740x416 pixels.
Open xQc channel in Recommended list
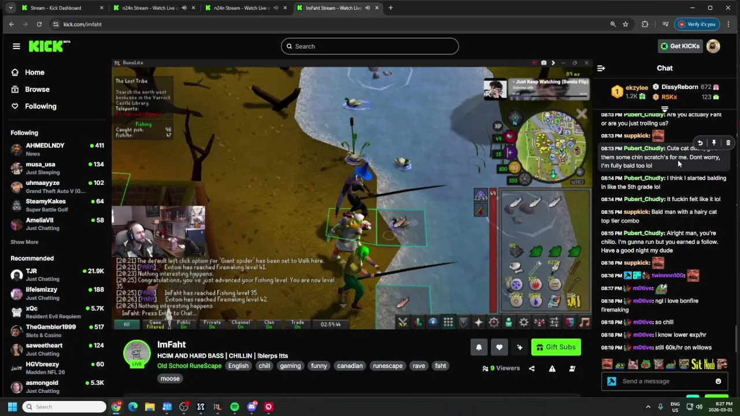[57, 313]
